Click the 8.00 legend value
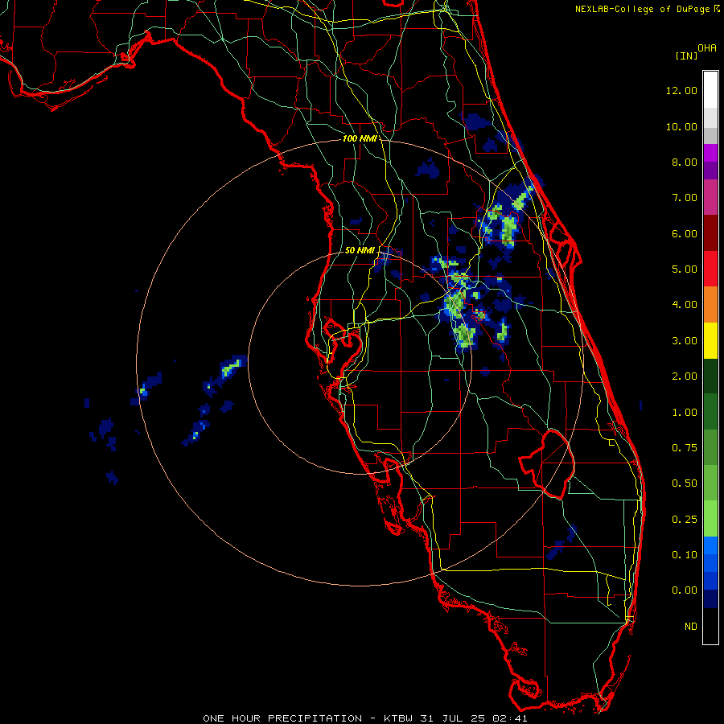 (685, 162)
